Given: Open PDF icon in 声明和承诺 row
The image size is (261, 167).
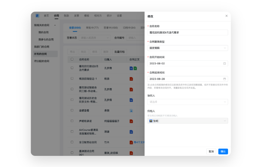Looking at the screenshot, I should (131, 121).
